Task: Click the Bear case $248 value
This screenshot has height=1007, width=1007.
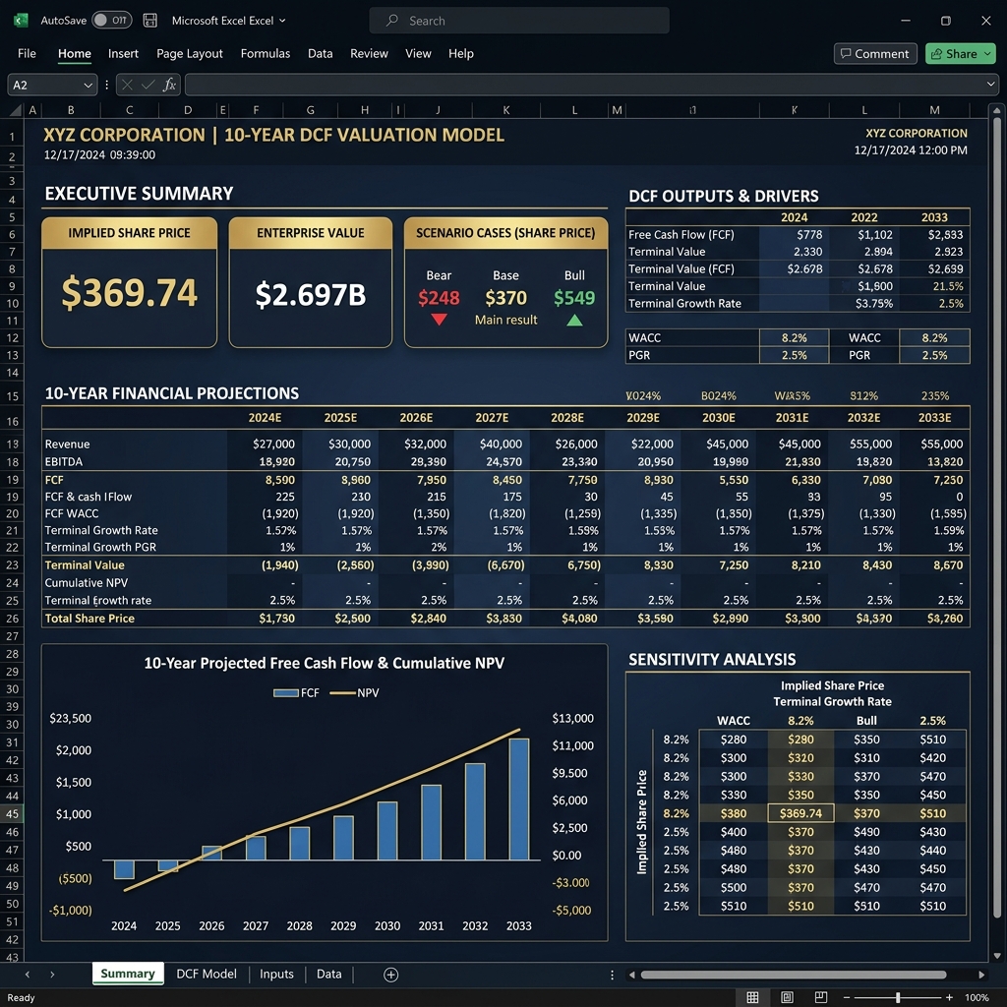Action: (x=439, y=298)
